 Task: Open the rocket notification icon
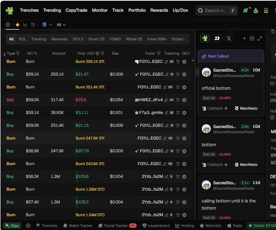click(x=246, y=10)
